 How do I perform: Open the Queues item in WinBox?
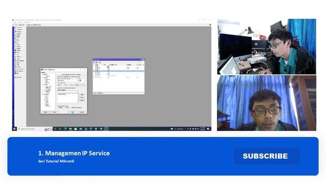coord(19,50)
